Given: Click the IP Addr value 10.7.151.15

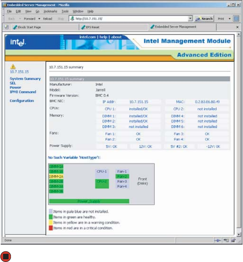Looking at the screenshot, I should (x=139, y=102).
